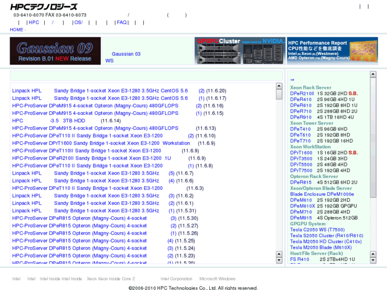Click news list scrollbar down arrow at bottom
Image resolution: width=387 pixels, height=290 pixels.
279,260
